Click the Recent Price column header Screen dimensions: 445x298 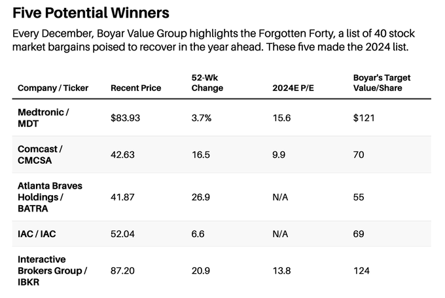[136, 88]
